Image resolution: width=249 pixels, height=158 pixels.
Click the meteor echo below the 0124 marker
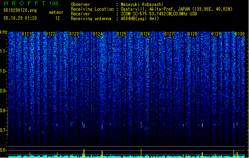pyautogui.click(x=102, y=126)
